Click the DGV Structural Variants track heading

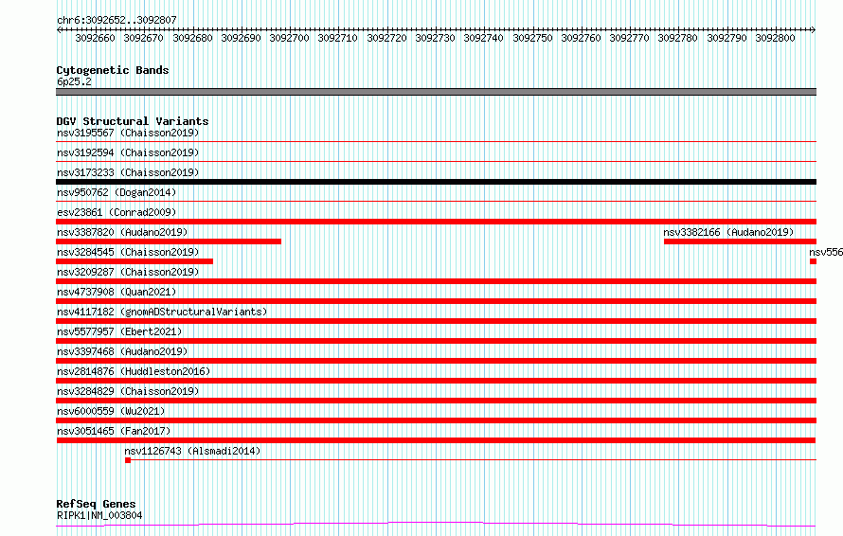click(133, 121)
